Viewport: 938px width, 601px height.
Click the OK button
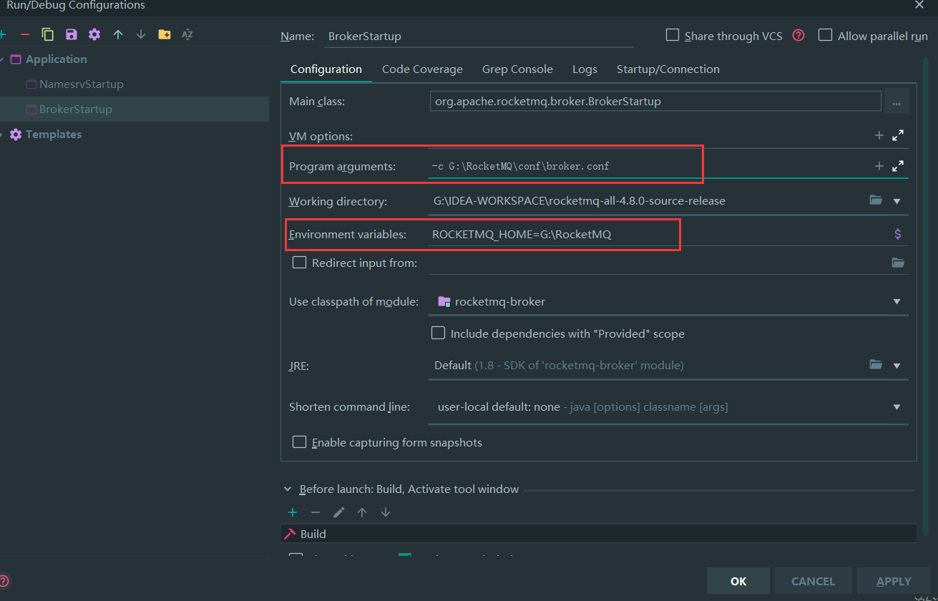coord(738,581)
